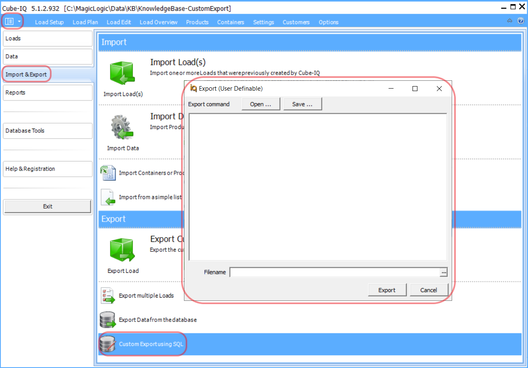528x368 pixels.
Task: Collapse the ribbon with the up chevron
Action: (510, 21)
